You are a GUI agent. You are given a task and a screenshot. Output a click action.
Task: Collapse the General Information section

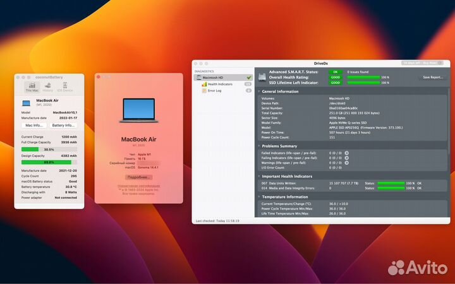tap(257, 92)
